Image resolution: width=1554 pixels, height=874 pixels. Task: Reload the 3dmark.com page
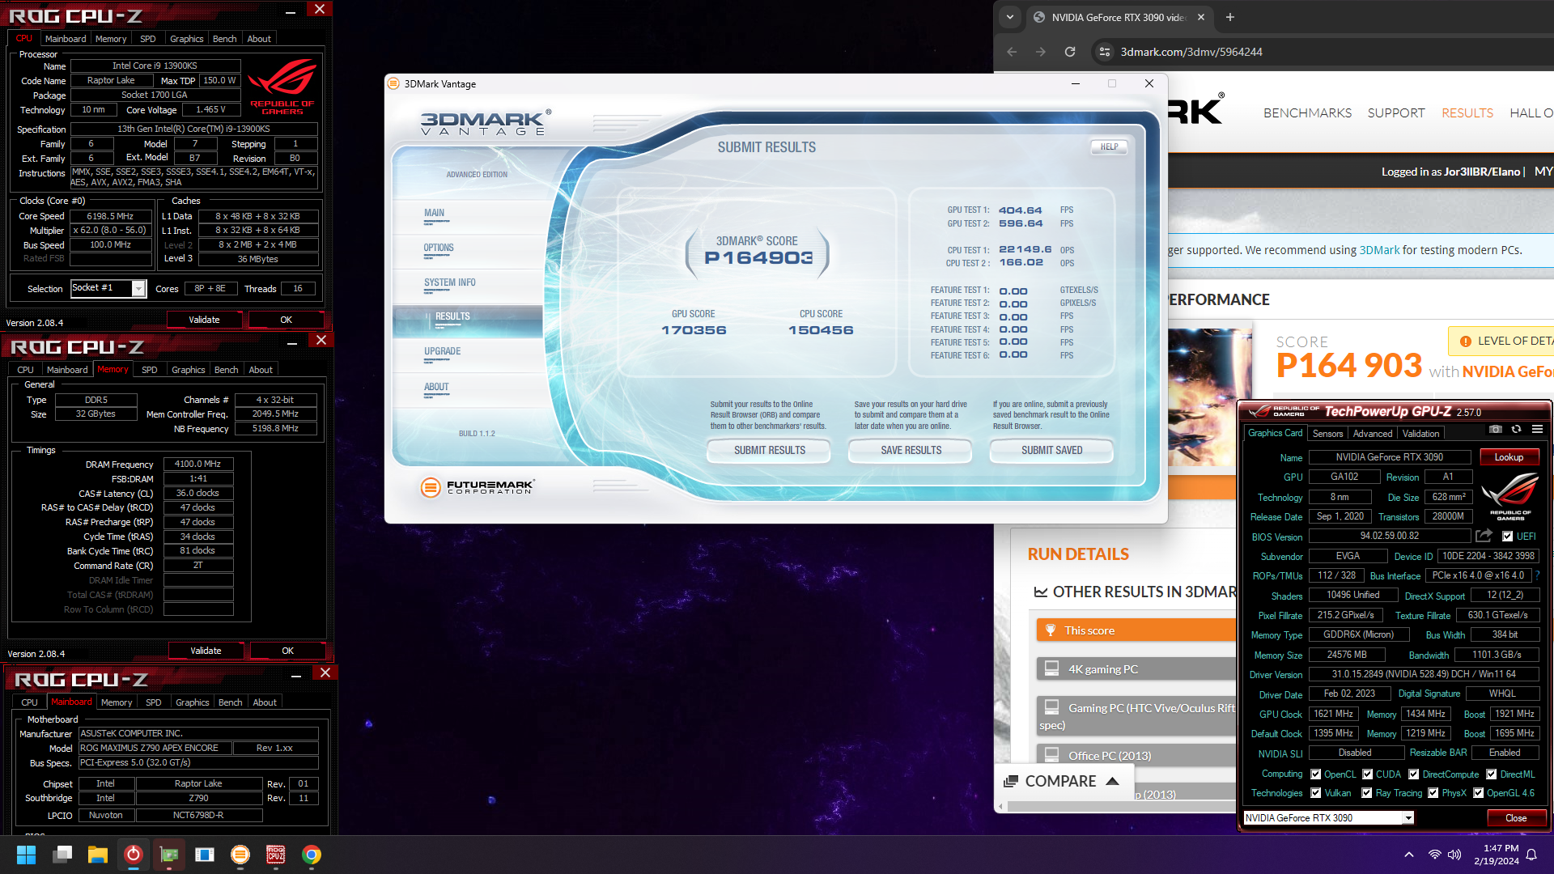point(1070,52)
